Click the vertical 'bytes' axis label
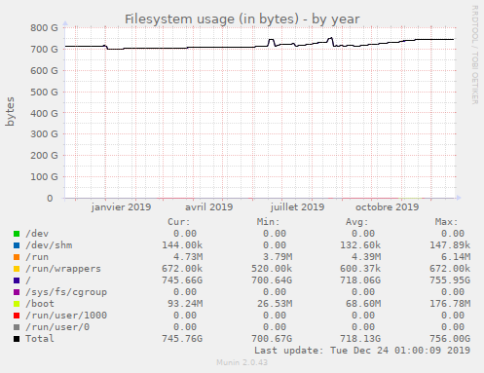 10,111
